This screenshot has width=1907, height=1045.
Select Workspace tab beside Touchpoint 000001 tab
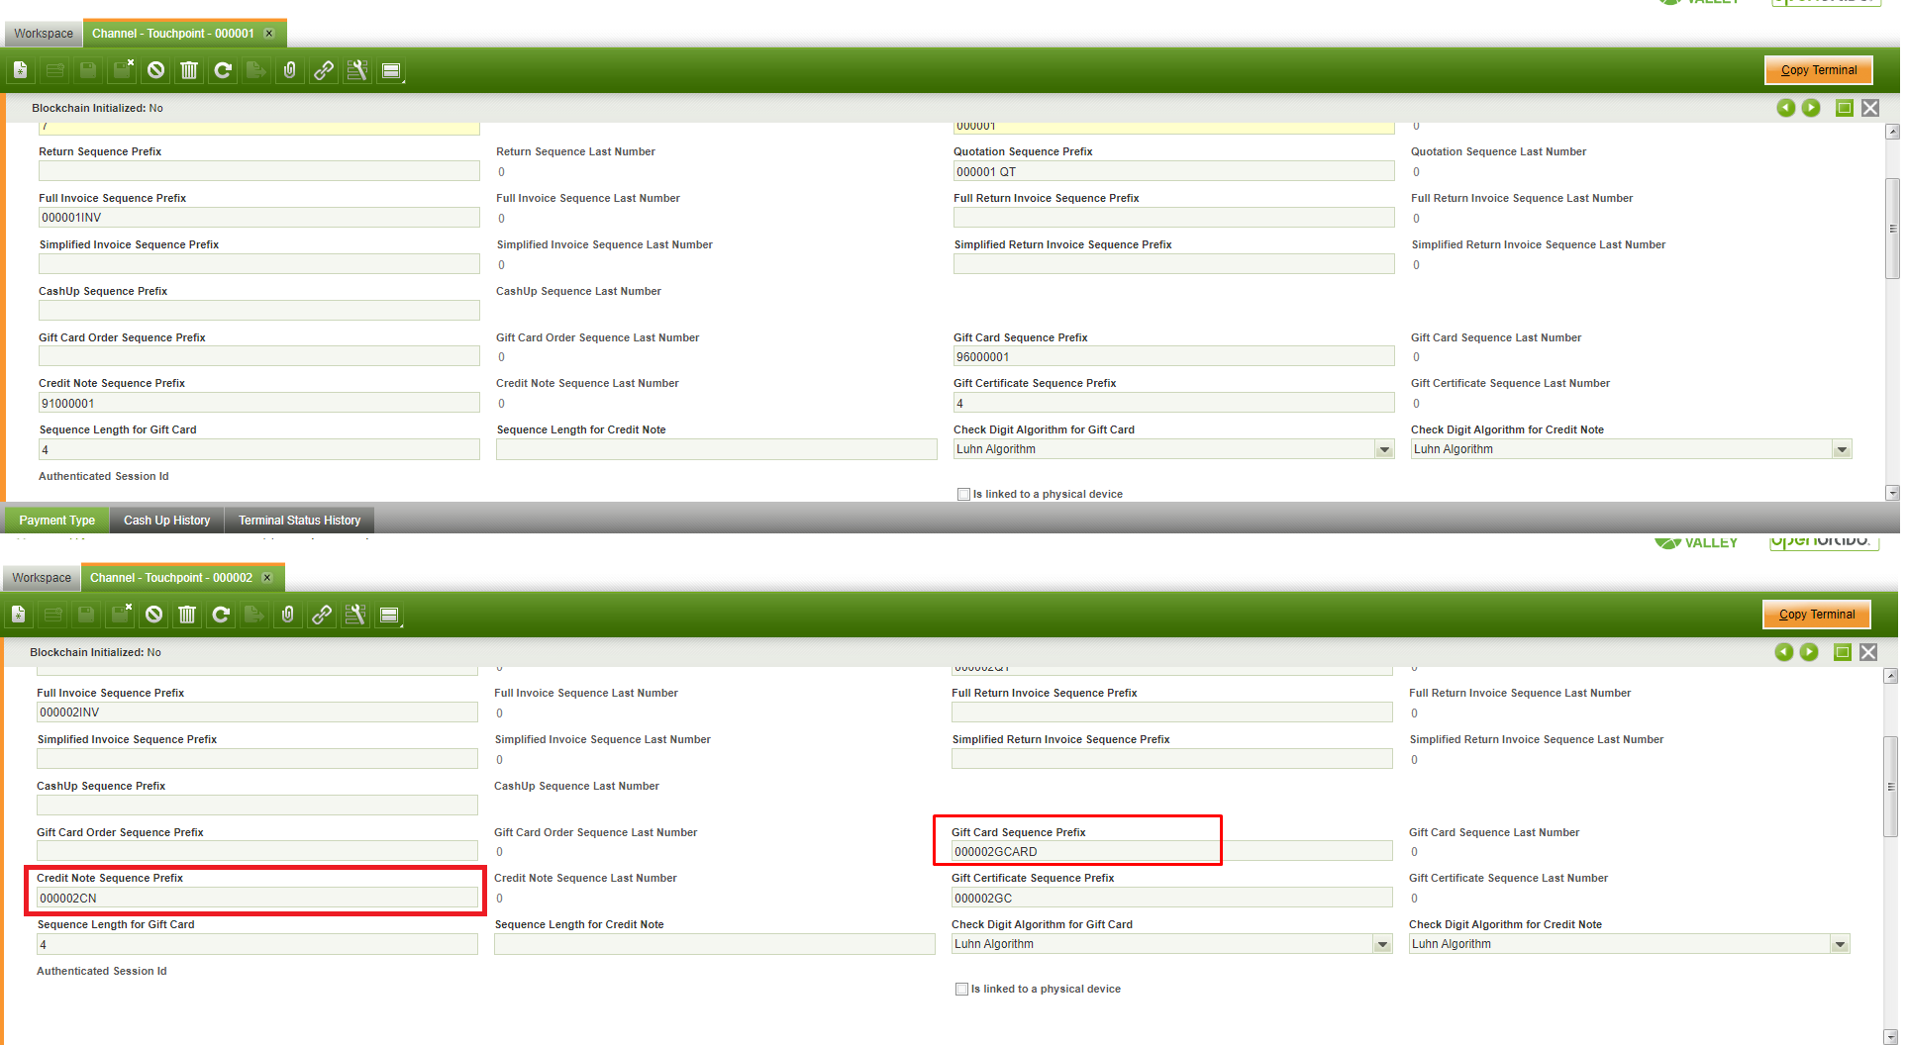[44, 34]
